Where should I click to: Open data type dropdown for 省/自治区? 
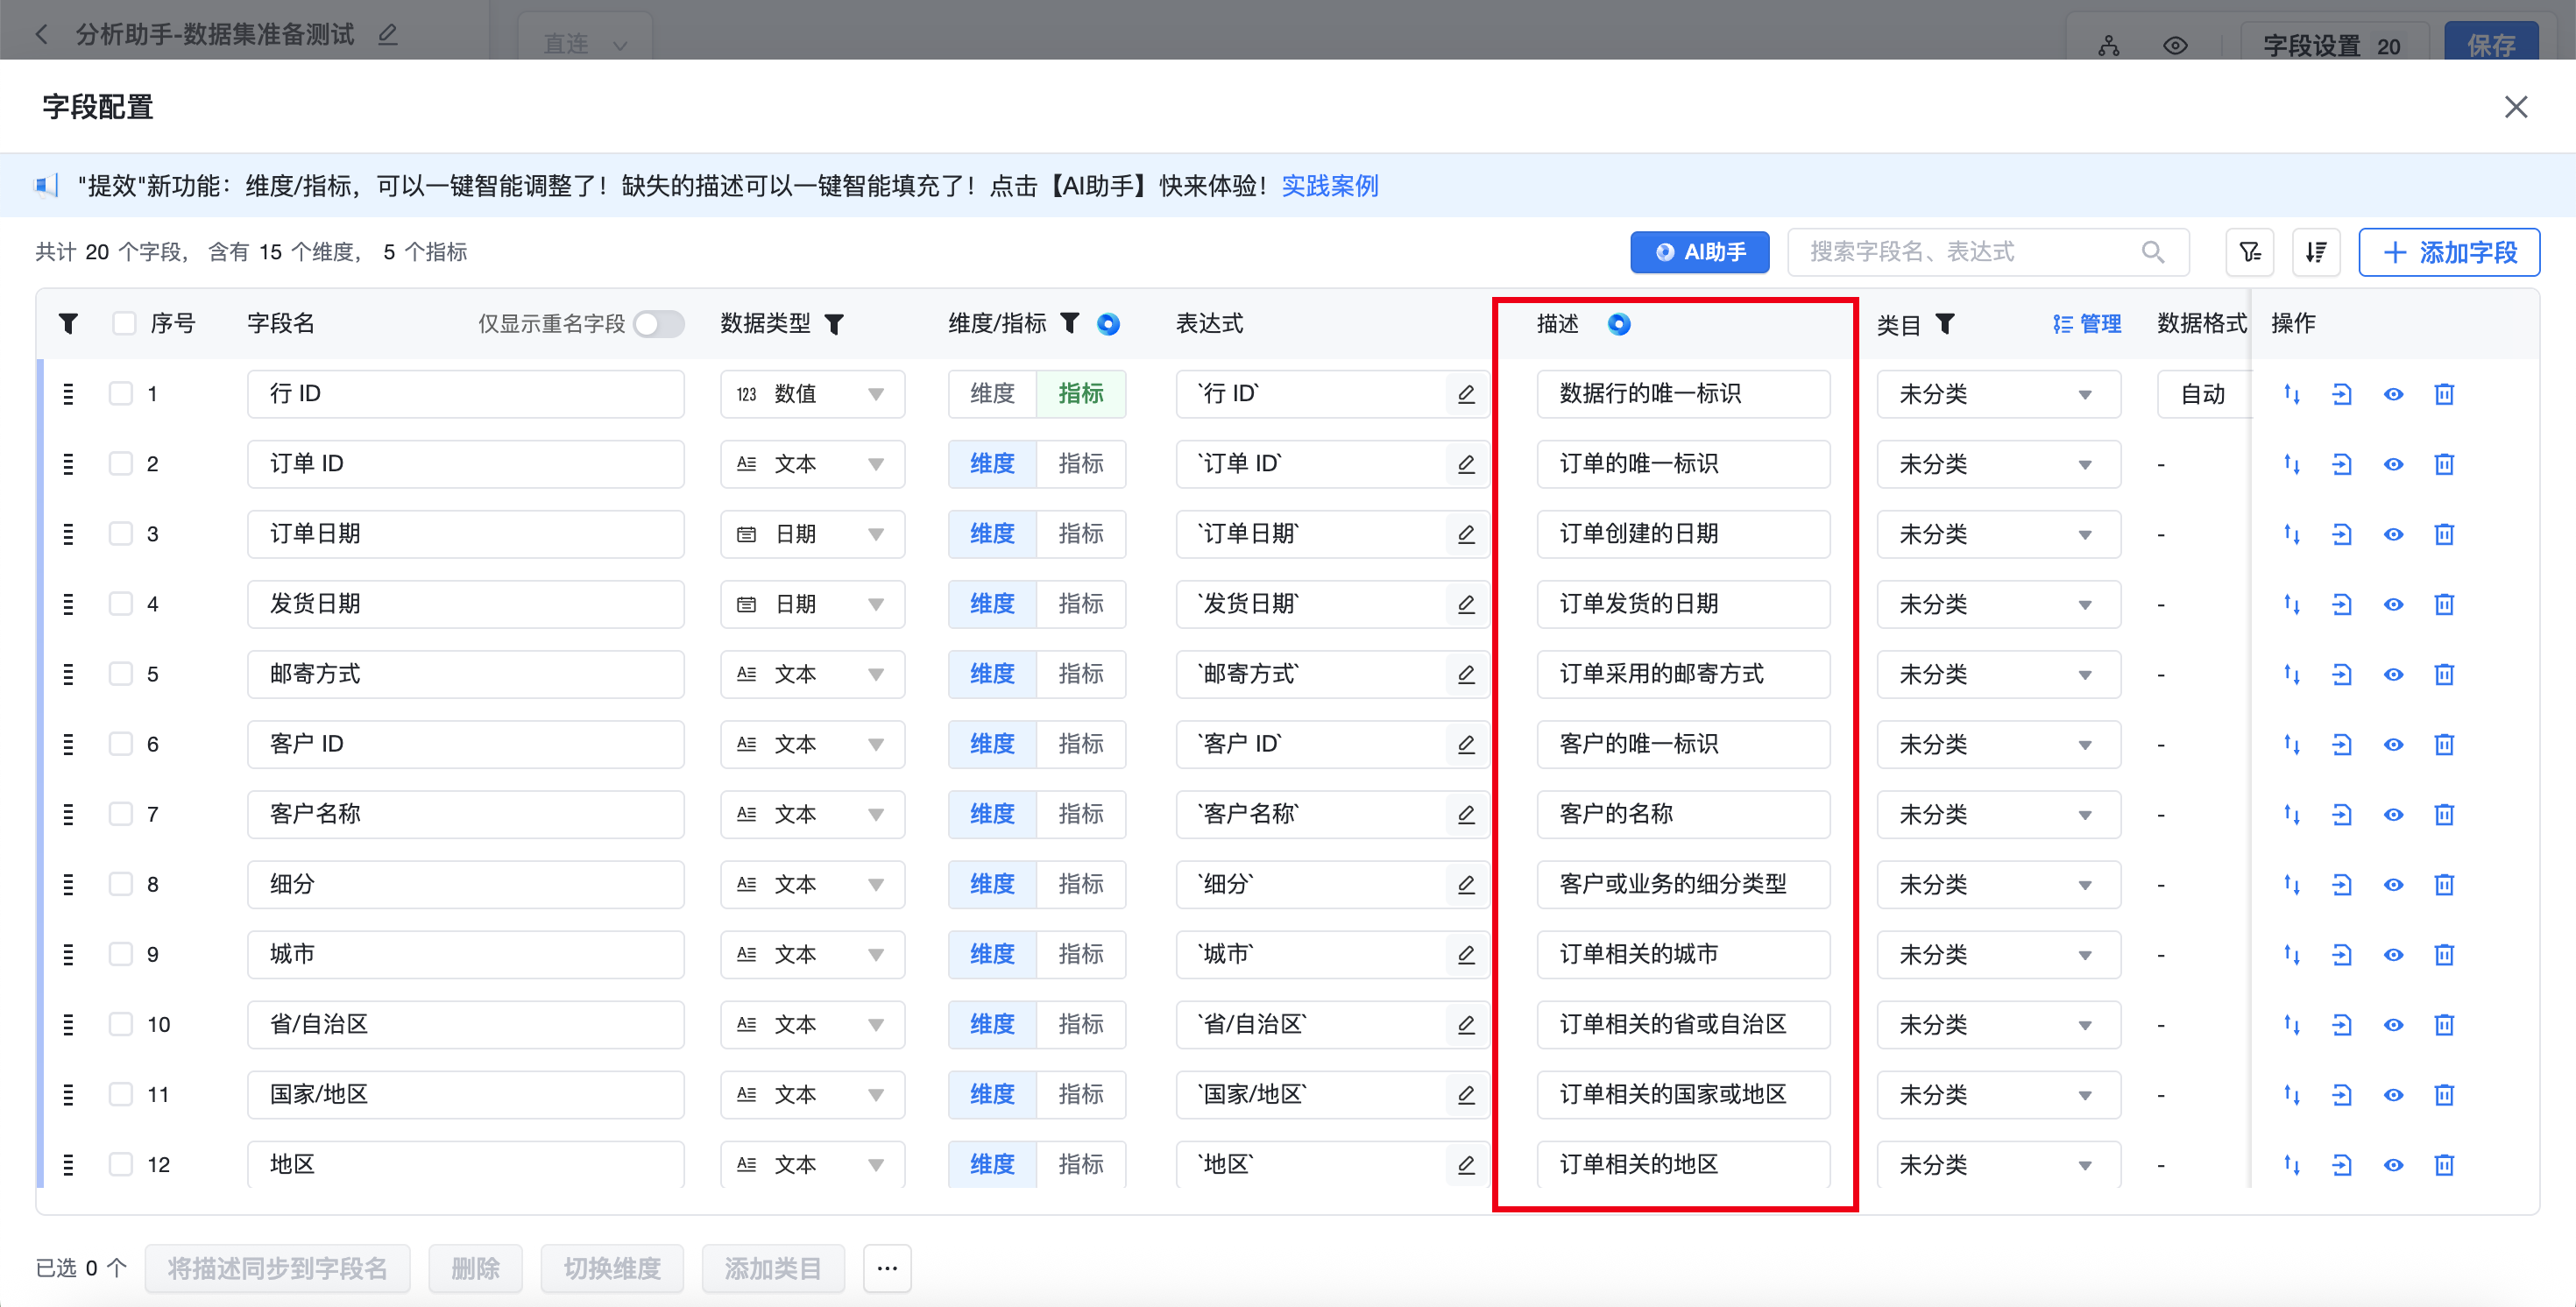point(812,1024)
